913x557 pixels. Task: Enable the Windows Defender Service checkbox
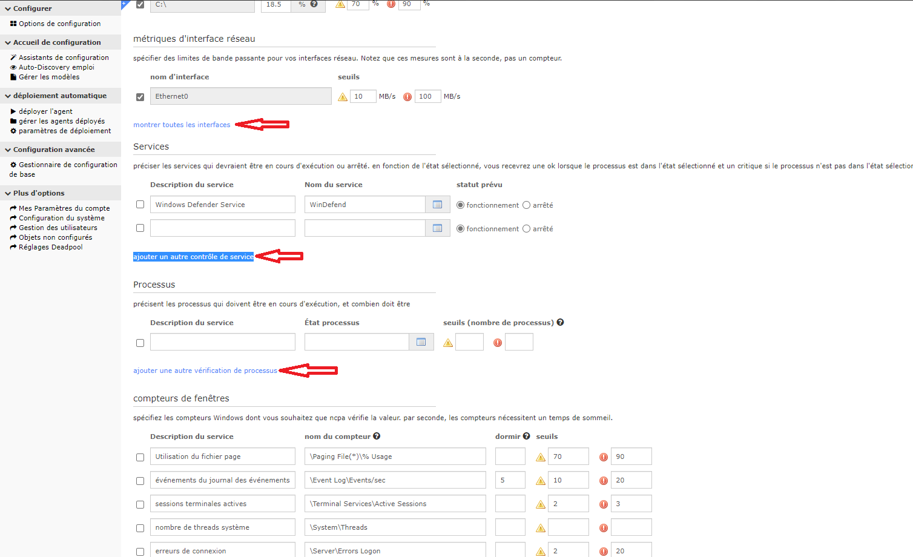click(x=140, y=205)
